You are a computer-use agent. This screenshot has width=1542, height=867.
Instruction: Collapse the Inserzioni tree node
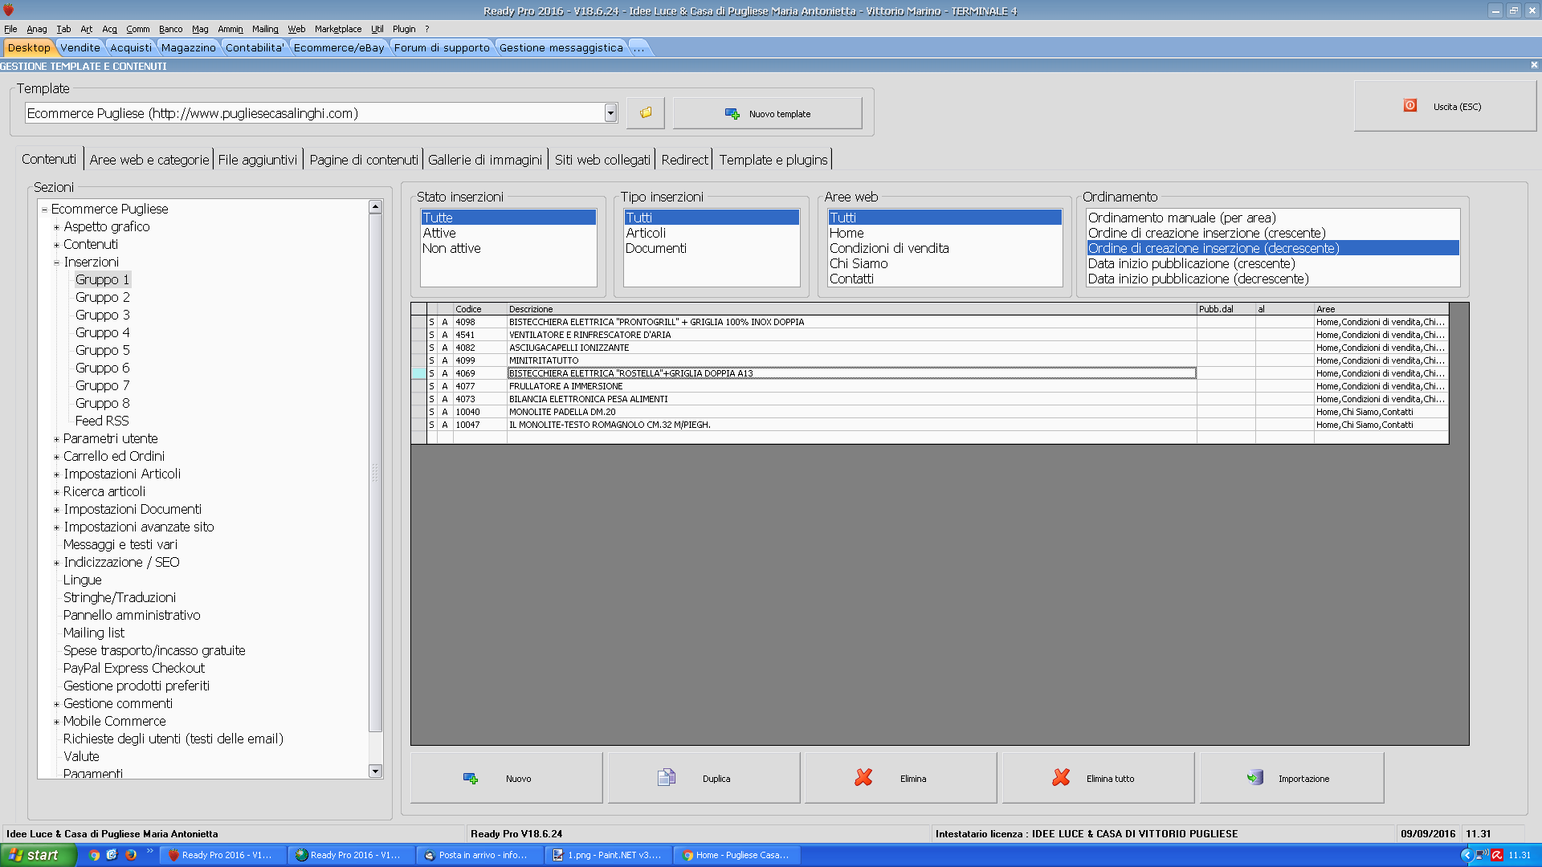tap(56, 263)
